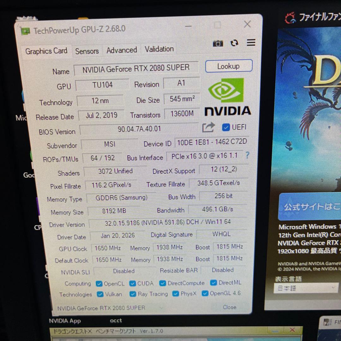This screenshot has height=341, width=341.
Task: Close the ドラゴンクエストX benchmark window
Action: pos(292,330)
